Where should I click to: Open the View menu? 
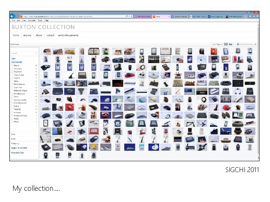(x=24, y=20)
